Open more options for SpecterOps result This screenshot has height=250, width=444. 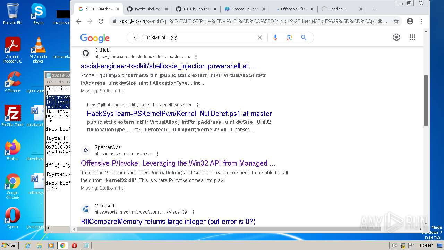coord(157,154)
